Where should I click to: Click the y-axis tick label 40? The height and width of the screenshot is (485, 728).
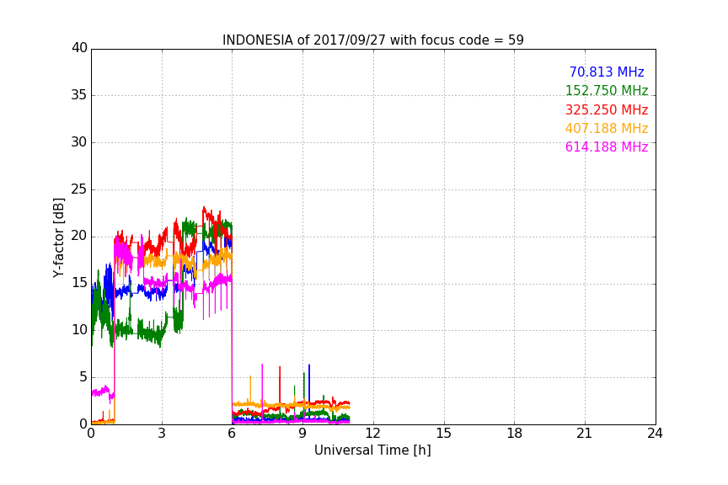[79, 48]
